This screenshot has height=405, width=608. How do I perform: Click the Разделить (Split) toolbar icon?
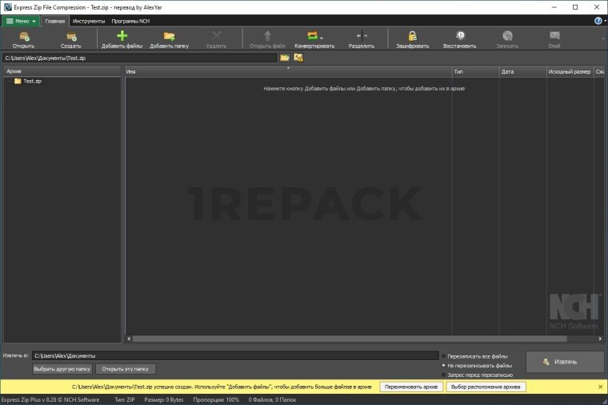click(362, 36)
